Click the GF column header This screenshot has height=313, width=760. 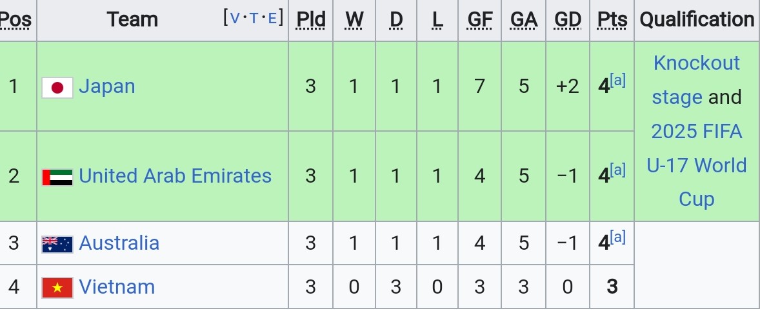coord(480,20)
